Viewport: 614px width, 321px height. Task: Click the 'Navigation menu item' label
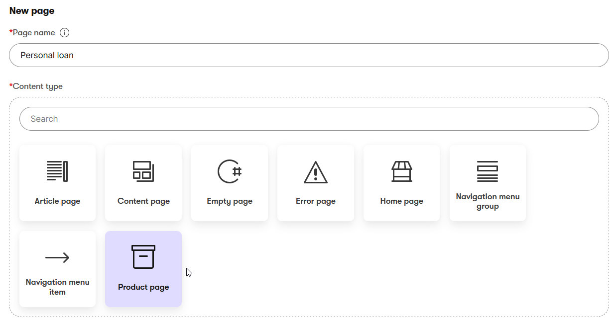(x=57, y=287)
